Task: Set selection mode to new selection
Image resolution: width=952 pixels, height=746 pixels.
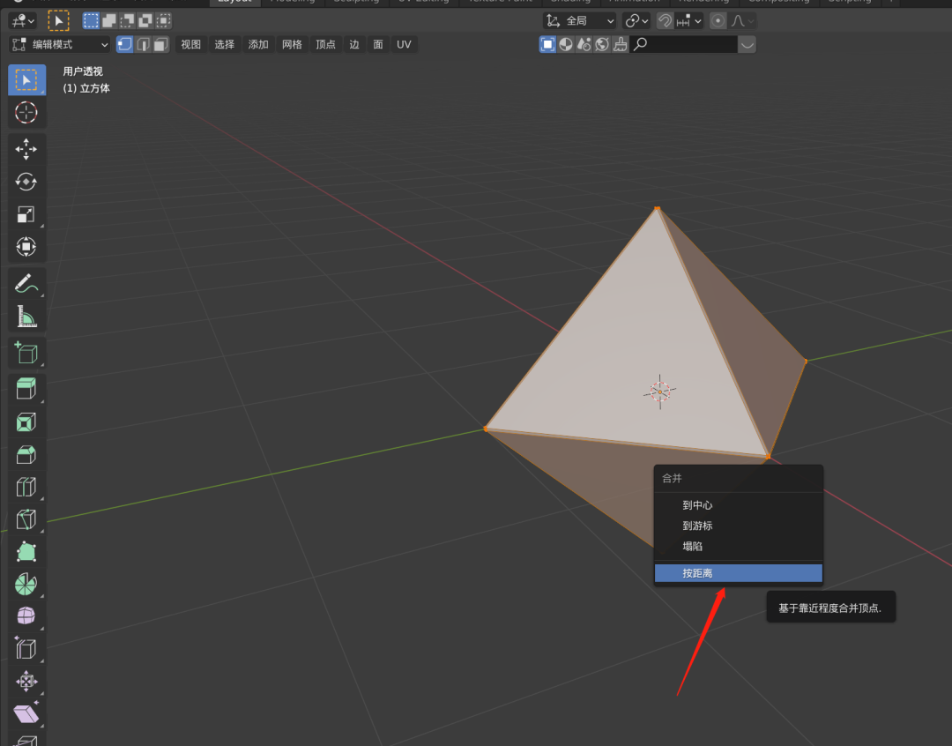Action: pyautogui.click(x=91, y=21)
